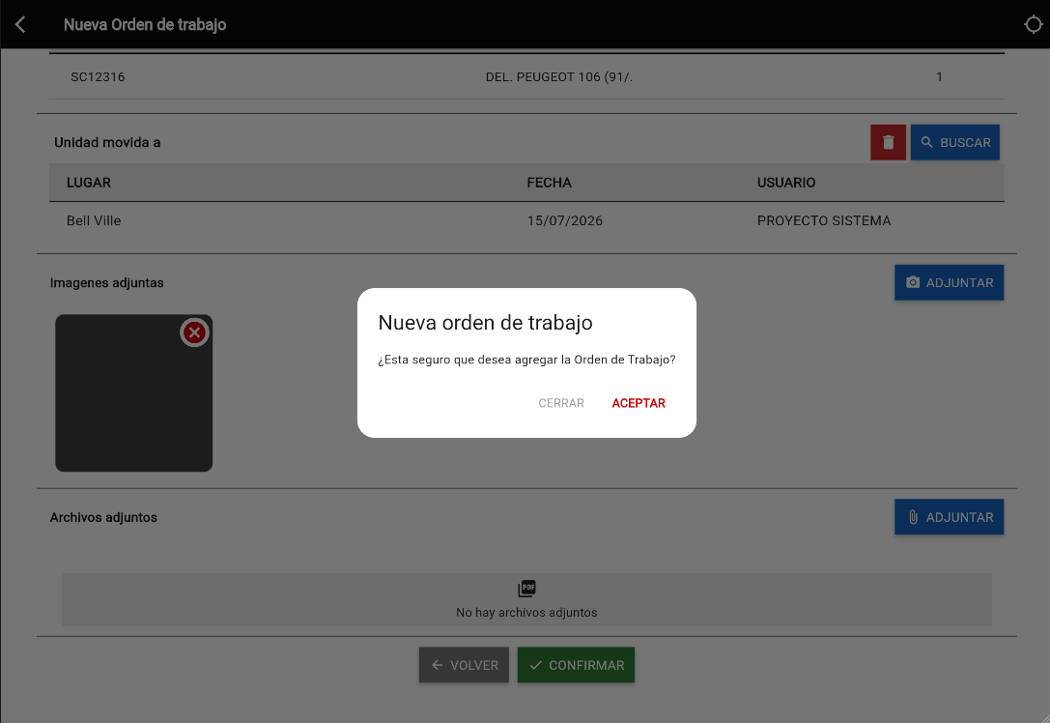
Task: Tap the location crosshair icon in the header
Action: click(1033, 25)
